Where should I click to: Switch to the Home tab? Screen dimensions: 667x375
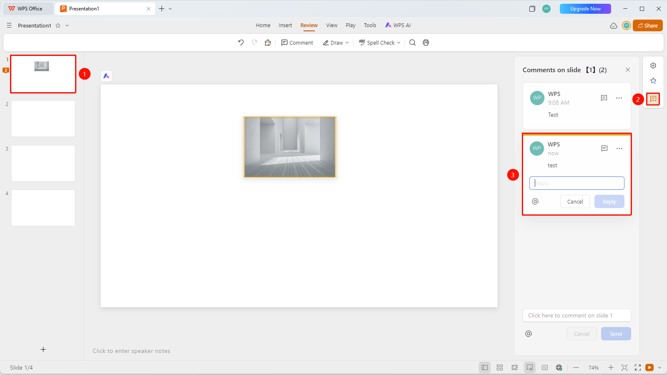coord(263,25)
